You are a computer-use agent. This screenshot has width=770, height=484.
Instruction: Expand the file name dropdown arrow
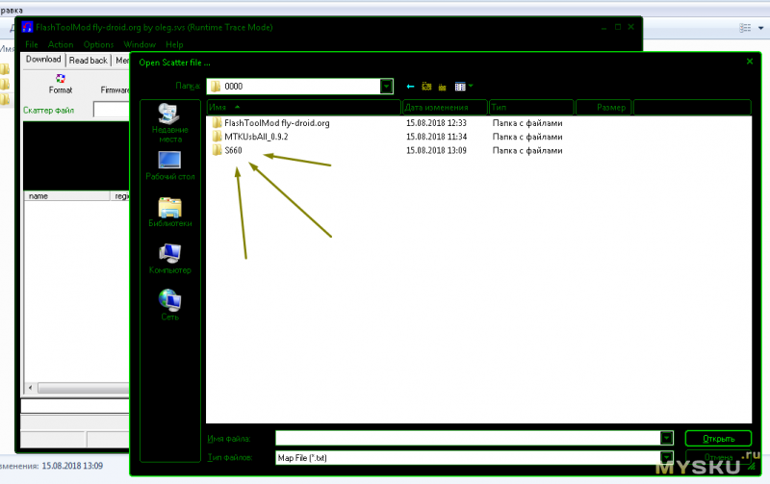666,438
